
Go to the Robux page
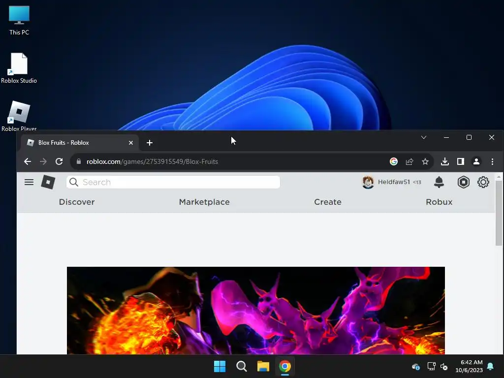coord(439,202)
